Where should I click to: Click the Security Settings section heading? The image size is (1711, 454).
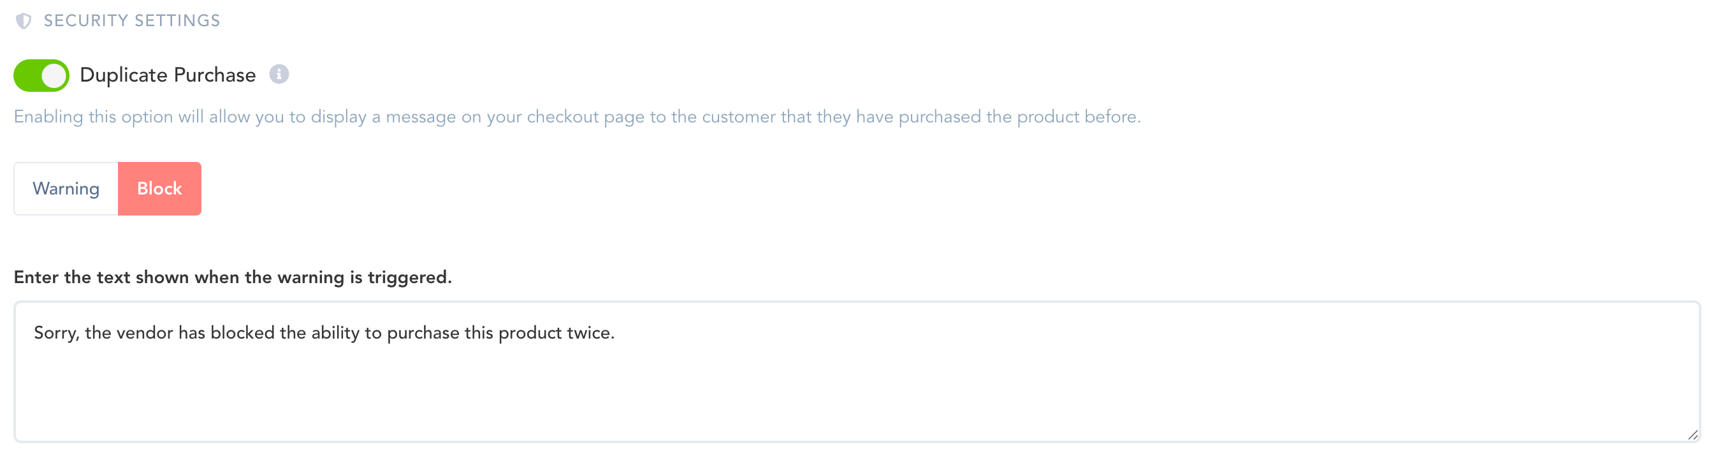click(131, 21)
